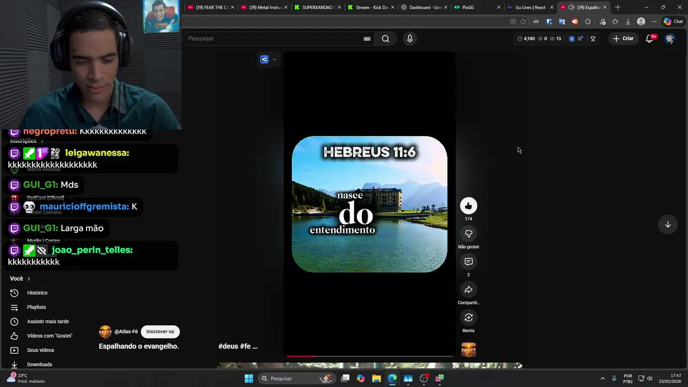Viewport: 688px width, 387px height.
Task: Open Histórico in the sidebar
Action: pos(37,293)
